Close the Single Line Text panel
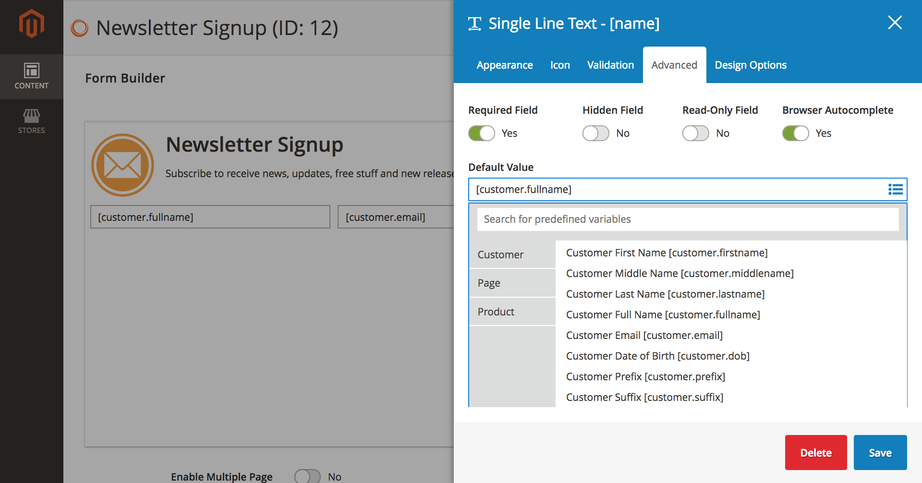Image resolution: width=922 pixels, height=483 pixels. pyautogui.click(x=895, y=23)
